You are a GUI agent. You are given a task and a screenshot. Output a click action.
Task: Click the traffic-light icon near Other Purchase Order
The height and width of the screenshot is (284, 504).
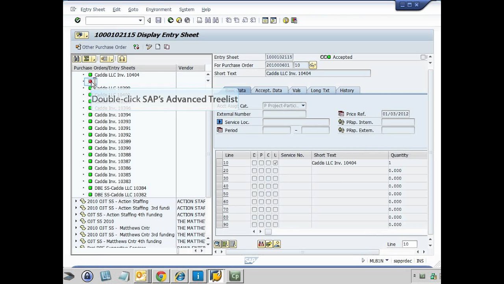click(x=136, y=47)
